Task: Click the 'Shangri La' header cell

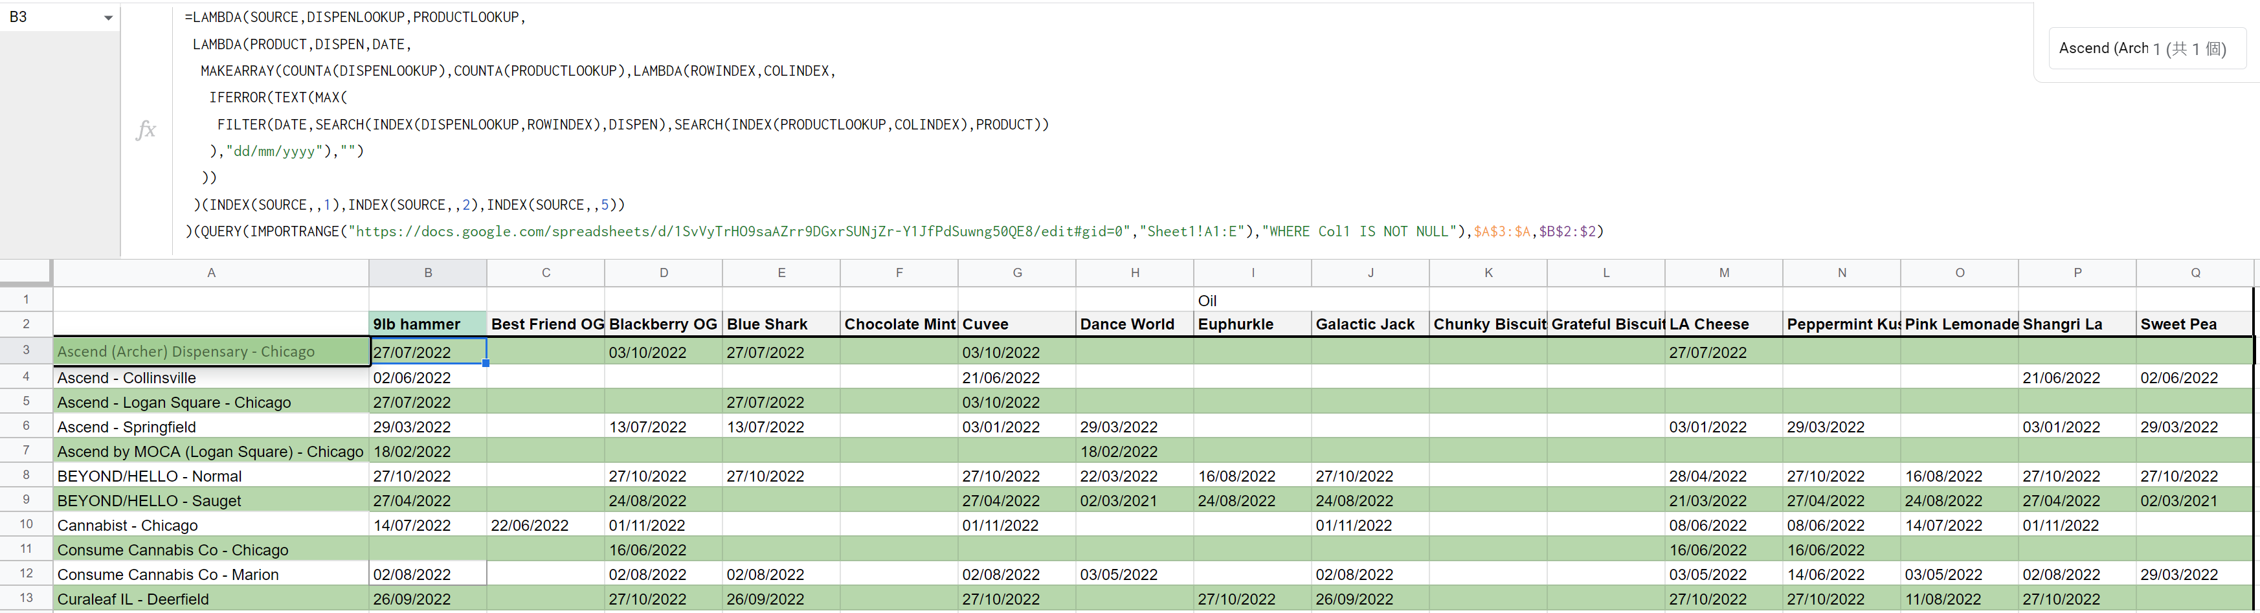Action: (2077, 324)
